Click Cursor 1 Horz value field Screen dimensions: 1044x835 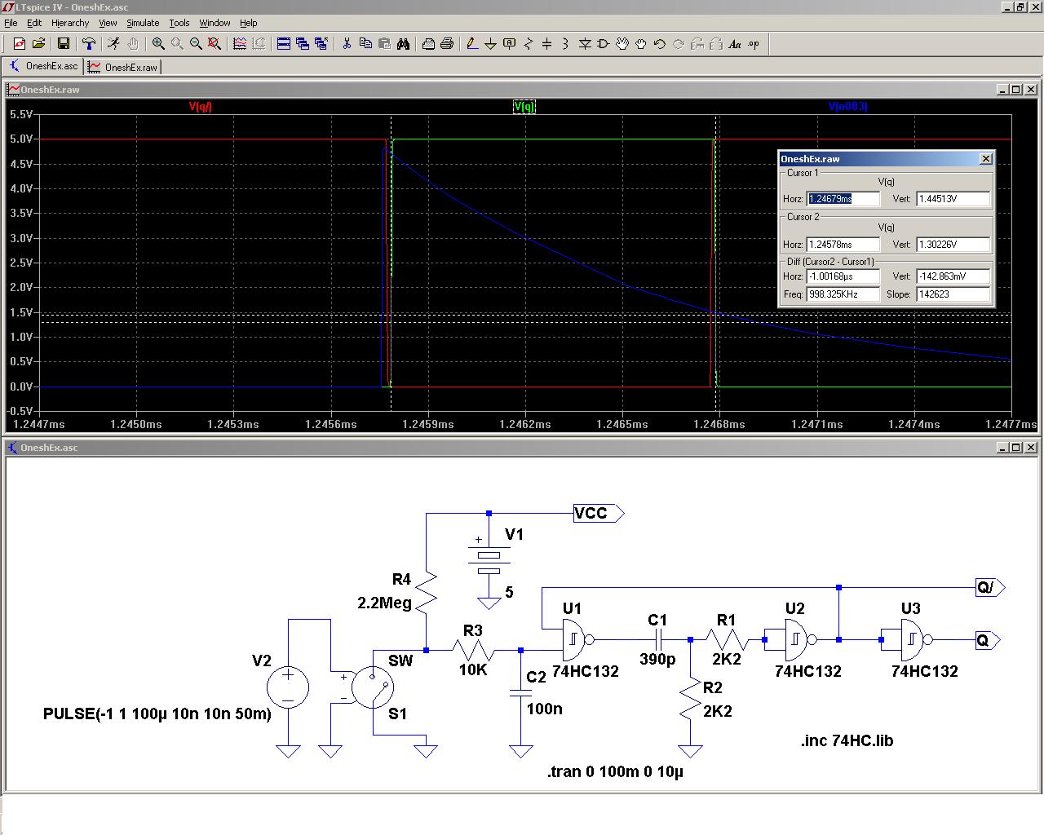tap(843, 199)
